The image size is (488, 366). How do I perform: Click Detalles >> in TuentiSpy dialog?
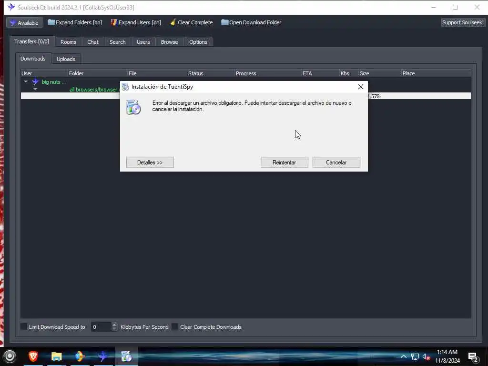coord(150,163)
